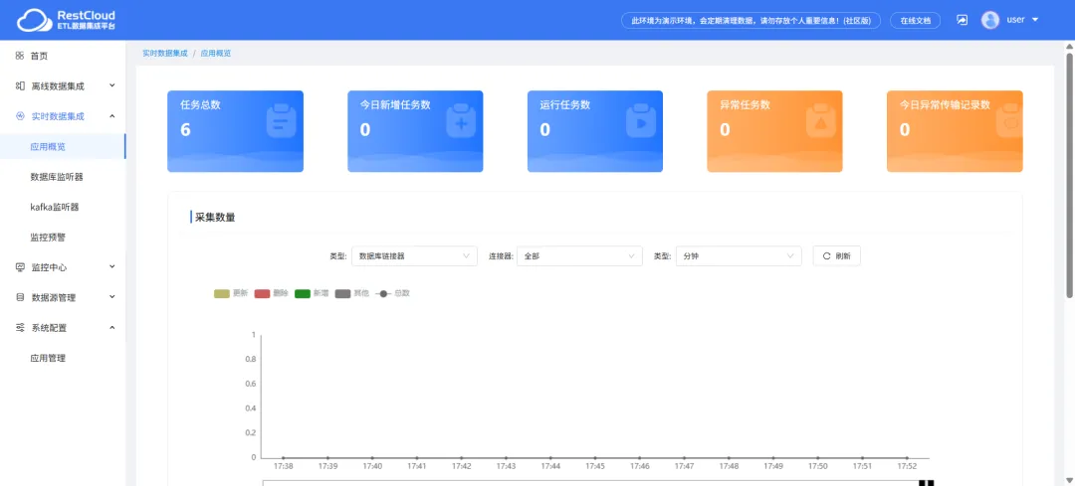The image size is (1075, 486).
Task: Click the 实时数据集成 sidebar icon
Action: 20,116
